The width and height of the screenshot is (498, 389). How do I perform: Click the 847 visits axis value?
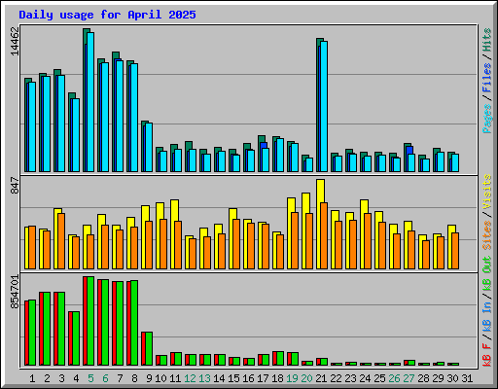[x=15, y=186]
